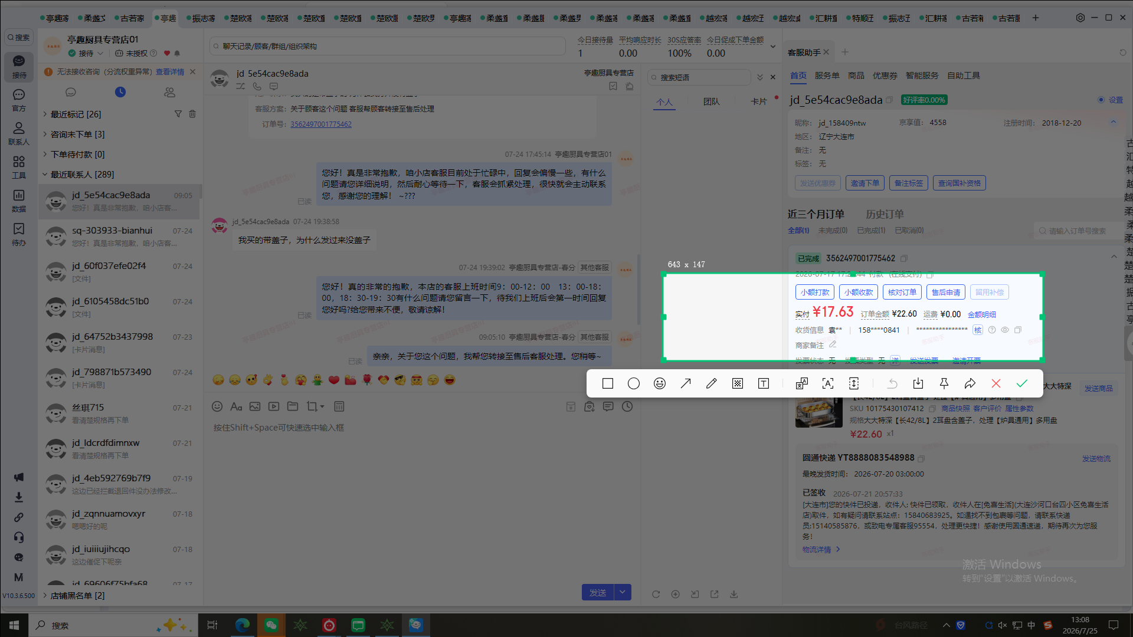The image size is (1133, 637).
Task: Click the chat record search field
Action: 389,46
